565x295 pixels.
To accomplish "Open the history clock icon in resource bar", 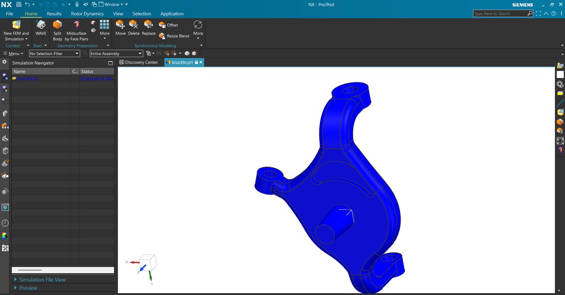I will pyautogui.click(x=5, y=223).
